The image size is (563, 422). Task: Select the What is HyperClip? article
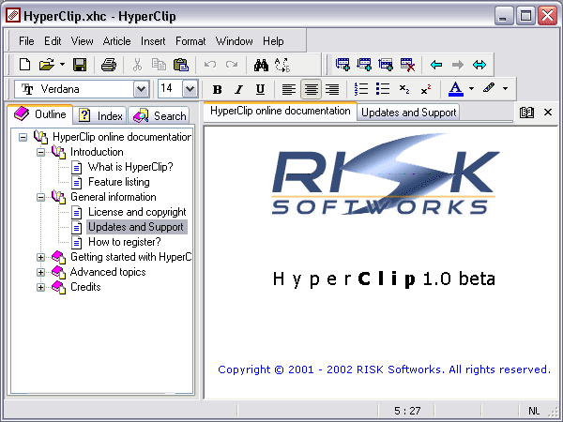(x=130, y=167)
